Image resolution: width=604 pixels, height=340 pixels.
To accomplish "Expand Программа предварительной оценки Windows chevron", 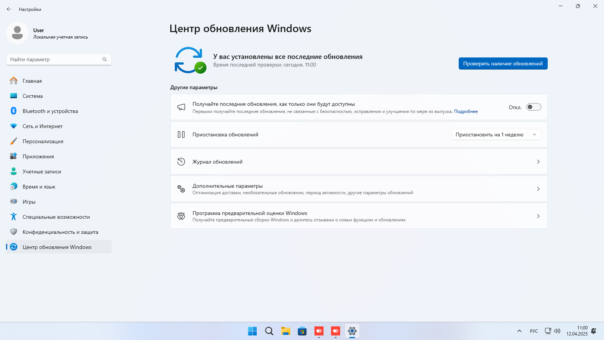I will (x=538, y=216).
